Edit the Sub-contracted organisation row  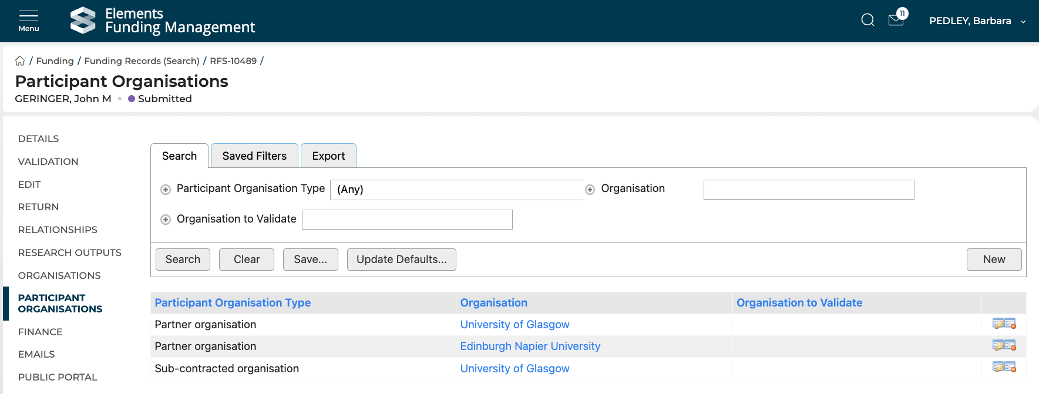click(998, 368)
